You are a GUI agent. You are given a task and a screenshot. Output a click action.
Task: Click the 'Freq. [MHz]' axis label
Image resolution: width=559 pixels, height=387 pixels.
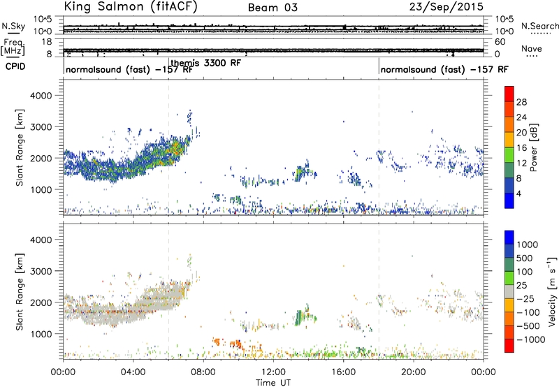[14, 47]
